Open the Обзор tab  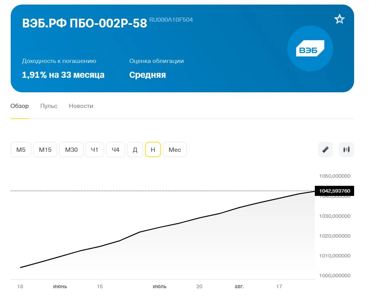point(19,106)
